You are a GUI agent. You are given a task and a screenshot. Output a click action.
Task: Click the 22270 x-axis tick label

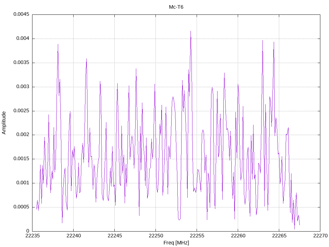coord(320,236)
